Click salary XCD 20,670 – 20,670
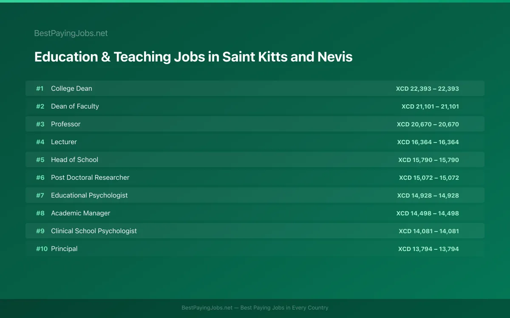Viewport: 510px width, 318px height. 428,124
